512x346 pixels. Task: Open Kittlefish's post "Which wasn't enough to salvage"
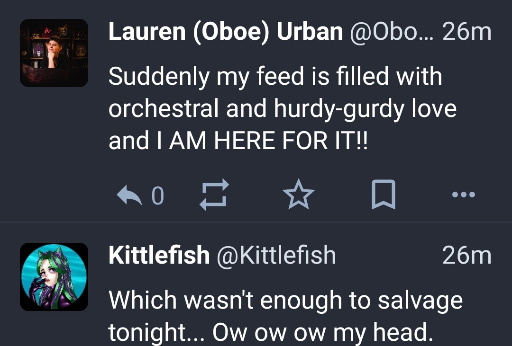tap(285, 300)
